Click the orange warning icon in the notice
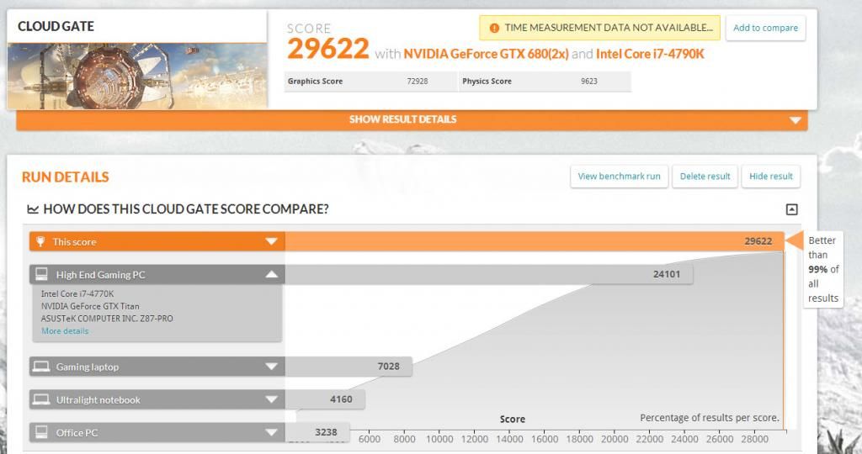 pyautogui.click(x=493, y=28)
